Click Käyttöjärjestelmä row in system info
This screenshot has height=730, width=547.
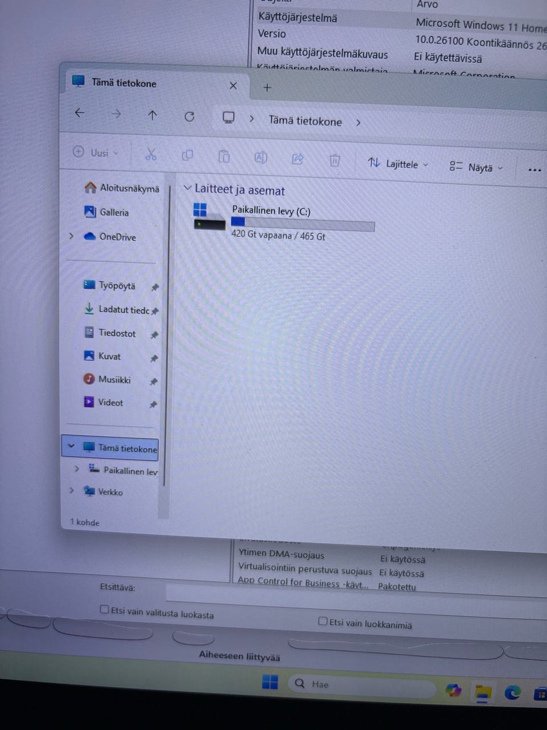pyautogui.click(x=399, y=20)
